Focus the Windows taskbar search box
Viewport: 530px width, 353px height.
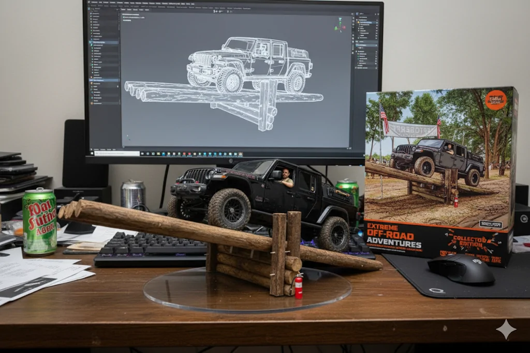click(117, 153)
